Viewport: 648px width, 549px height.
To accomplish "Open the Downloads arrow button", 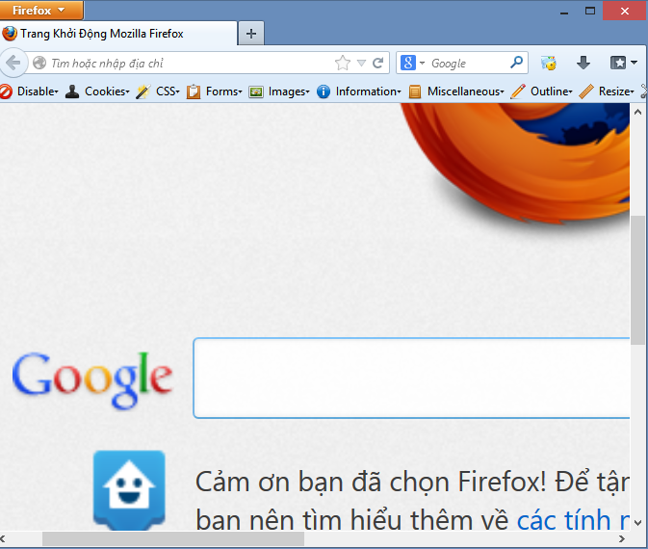I will click(583, 63).
